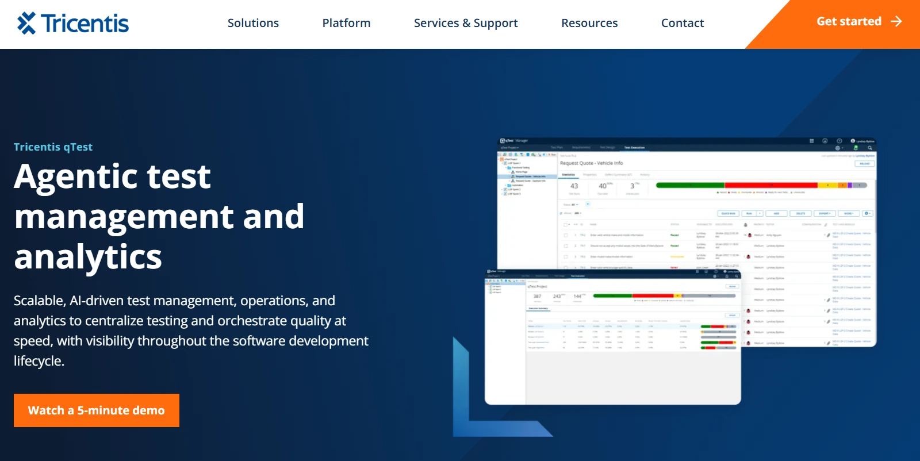Open the Resources menu
Viewport: 920px width, 461px height.
(x=589, y=23)
